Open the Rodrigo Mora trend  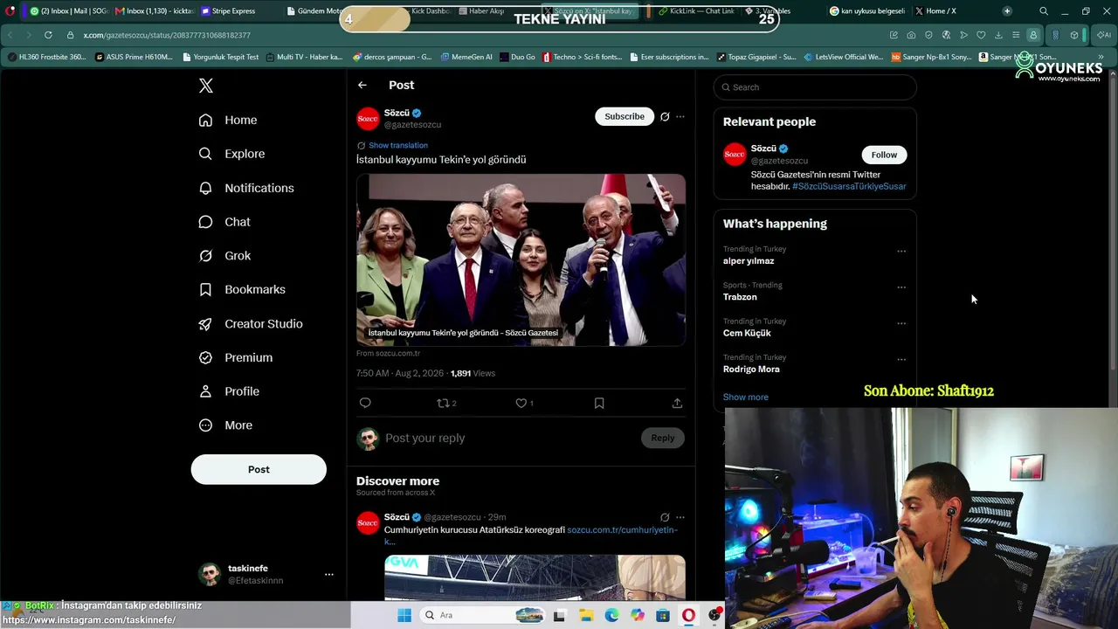751,369
